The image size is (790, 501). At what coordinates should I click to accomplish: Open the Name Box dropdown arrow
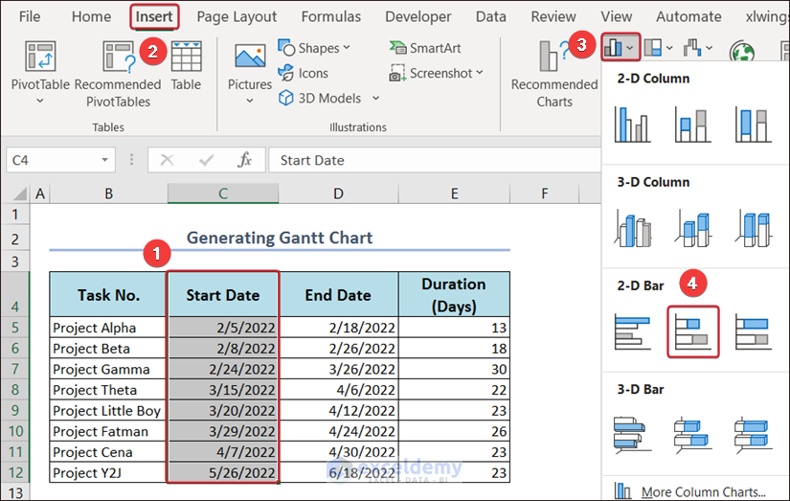point(105,160)
